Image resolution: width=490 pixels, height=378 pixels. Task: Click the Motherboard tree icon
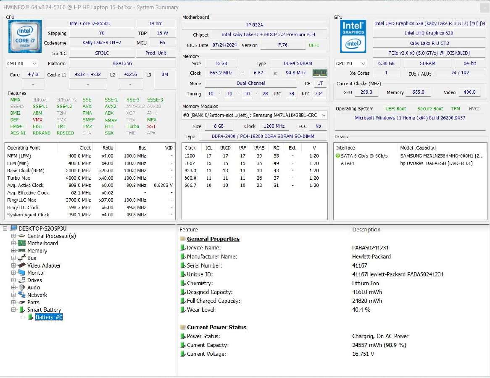point(21,243)
